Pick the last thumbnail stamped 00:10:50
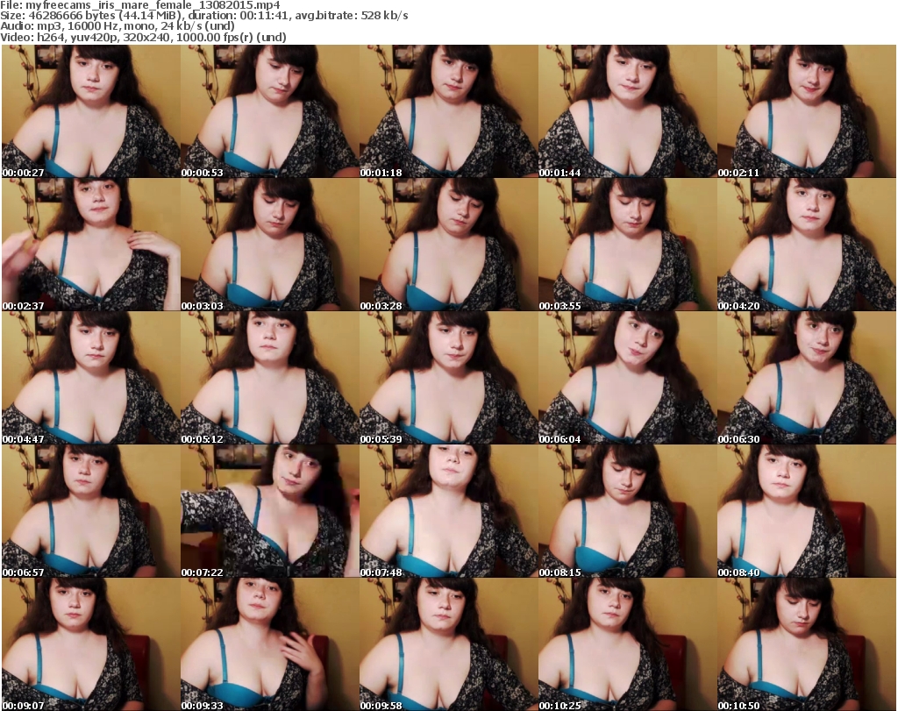This screenshot has height=711, width=898. point(807,644)
